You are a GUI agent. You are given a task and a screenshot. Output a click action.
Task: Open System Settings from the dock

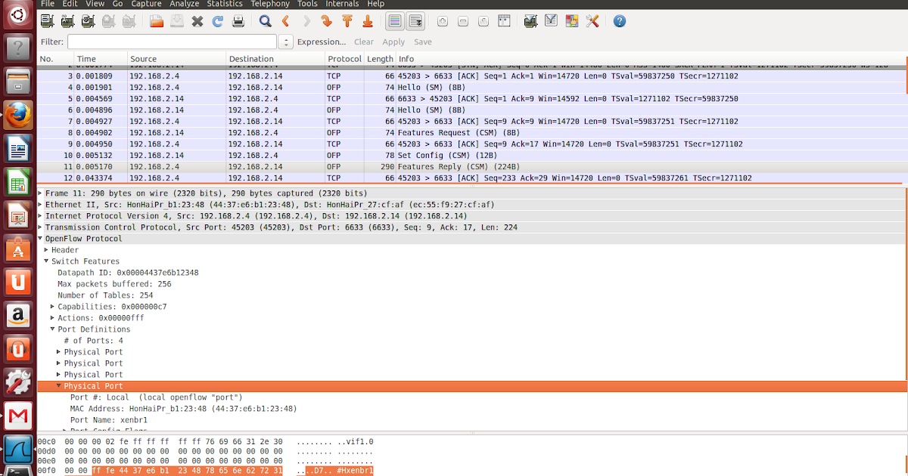pos(18,383)
